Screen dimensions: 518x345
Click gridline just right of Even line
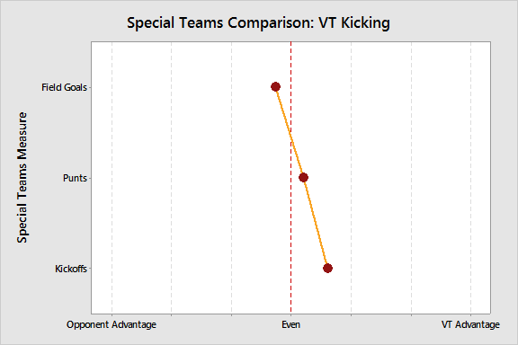[351, 178]
